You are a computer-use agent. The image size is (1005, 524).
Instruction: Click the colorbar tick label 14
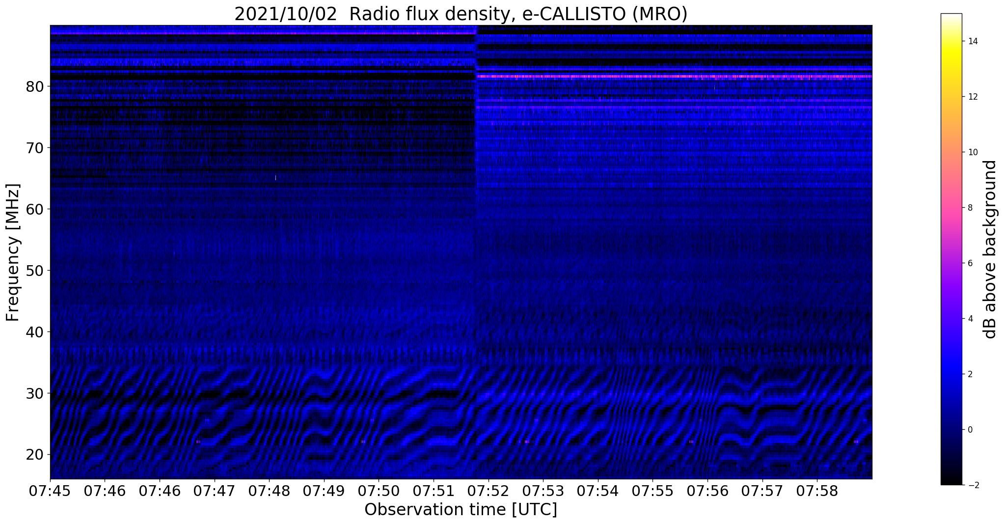[x=972, y=41]
